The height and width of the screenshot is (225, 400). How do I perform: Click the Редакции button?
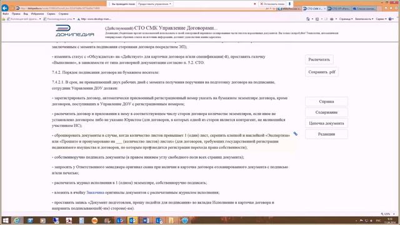(x=326, y=134)
